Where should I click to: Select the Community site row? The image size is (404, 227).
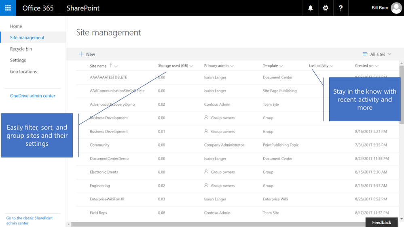237,145
